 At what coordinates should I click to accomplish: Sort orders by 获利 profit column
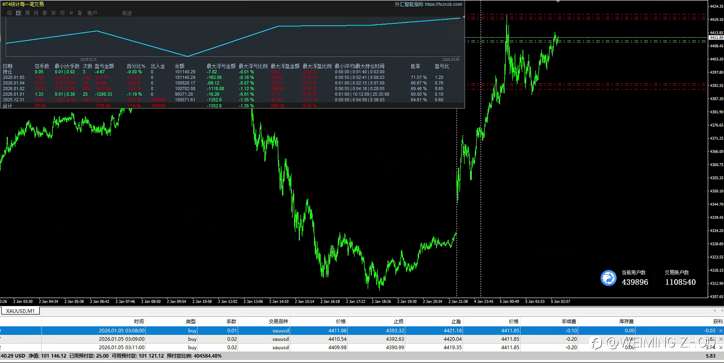717,322
